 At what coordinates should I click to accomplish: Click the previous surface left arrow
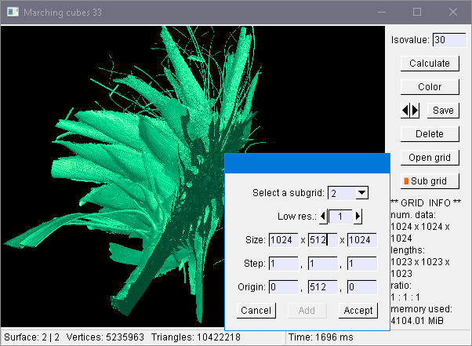[405, 111]
